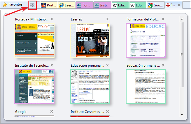The height and width of the screenshot is (124, 191).
Task: Switch to the 'Leer...' tab
Action: tap(67, 5)
